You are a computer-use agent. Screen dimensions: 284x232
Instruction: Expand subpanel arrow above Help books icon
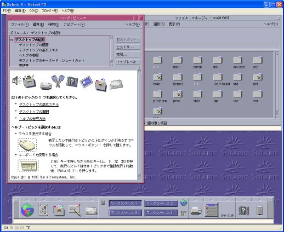[x=243, y=200]
